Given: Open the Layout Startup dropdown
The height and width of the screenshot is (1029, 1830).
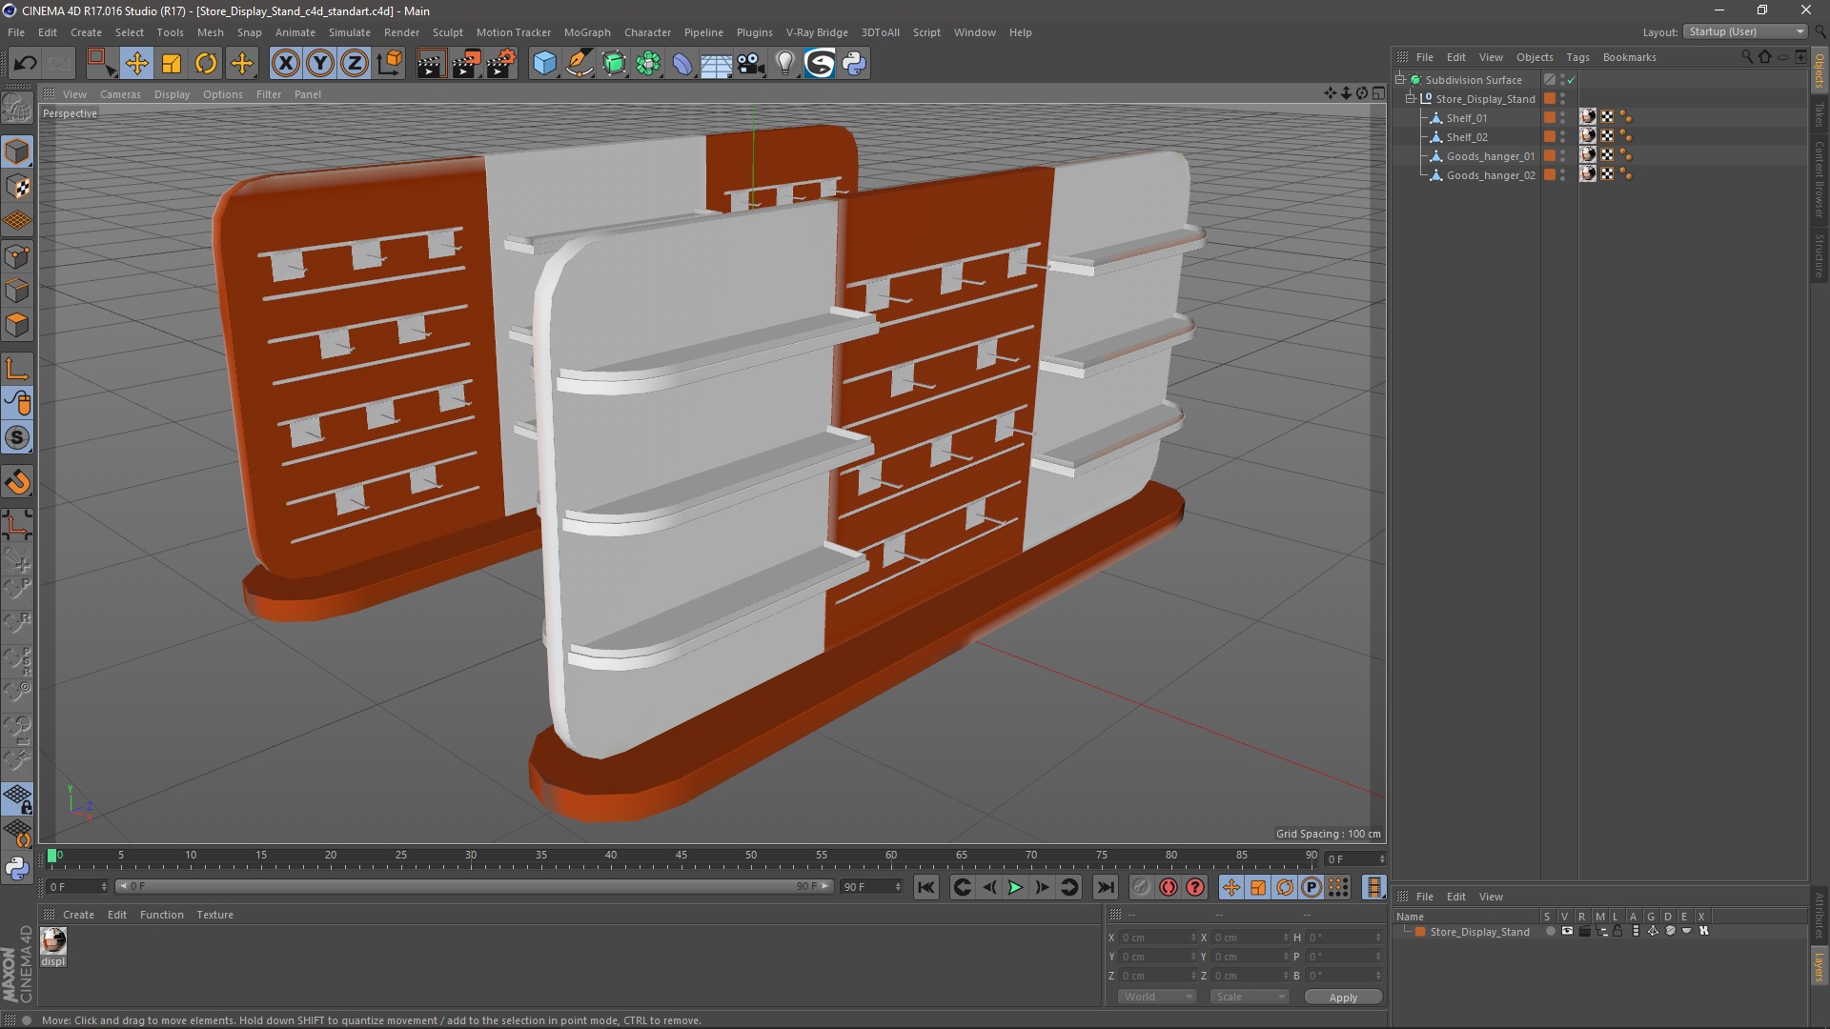Looking at the screenshot, I should [1746, 31].
